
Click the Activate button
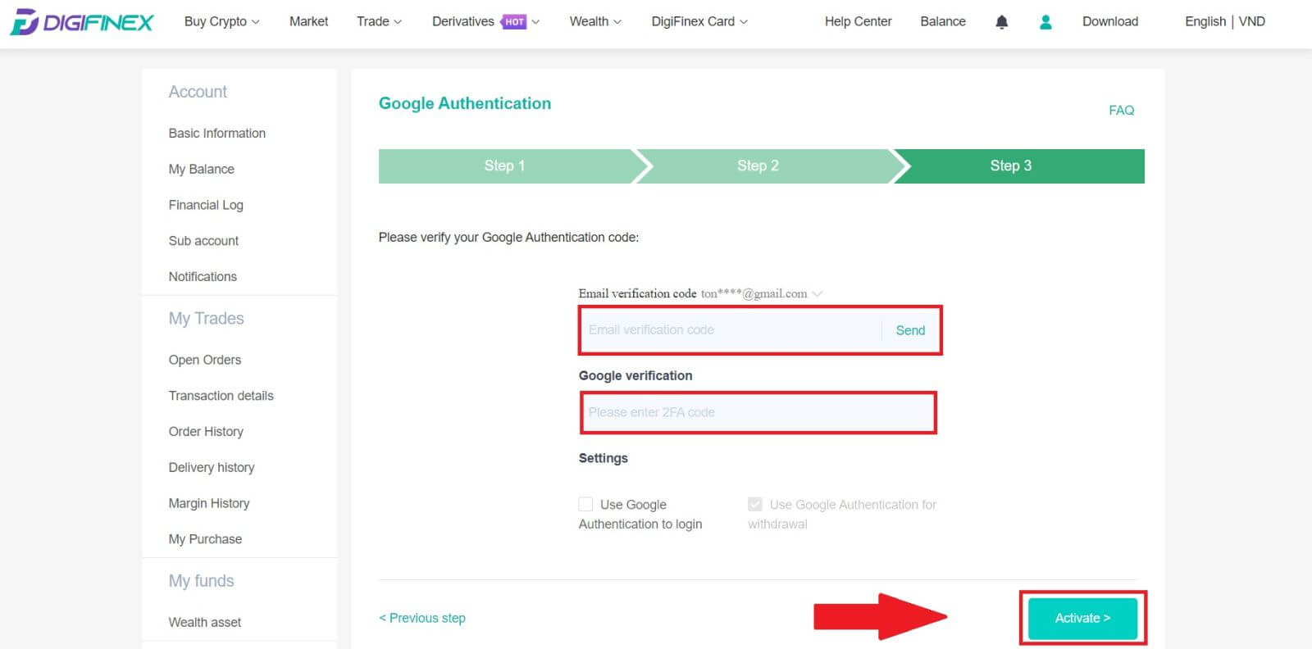click(1082, 618)
